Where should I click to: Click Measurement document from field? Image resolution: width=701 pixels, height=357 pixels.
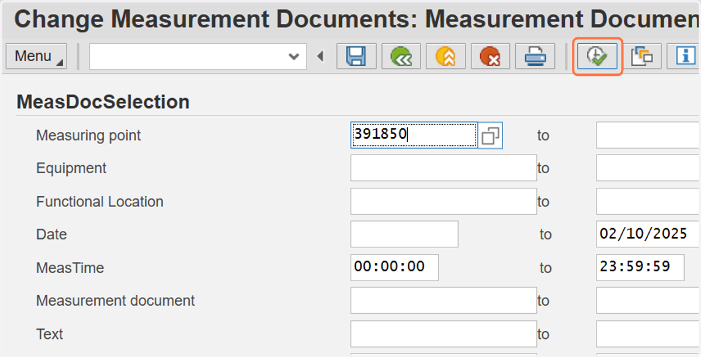pos(443,300)
